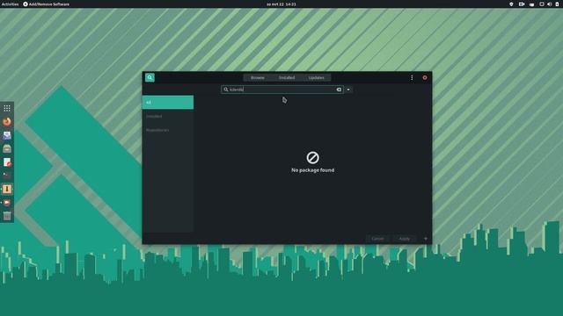Click the Cancel button
563x316 pixels.
click(x=377, y=239)
